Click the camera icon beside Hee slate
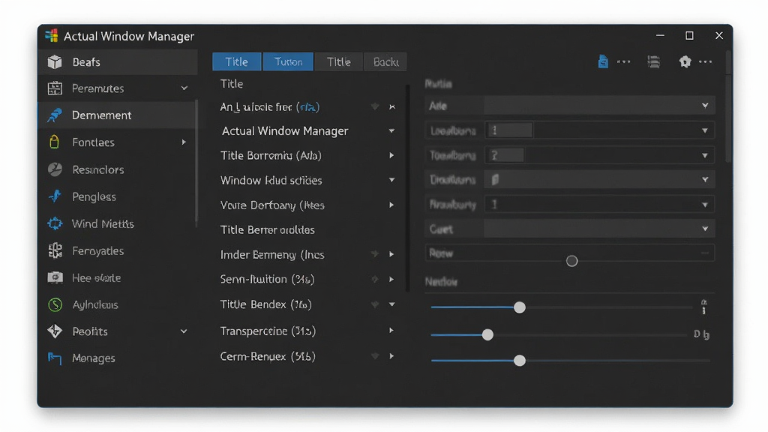This screenshot has width=768, height=432. point(55,277)
